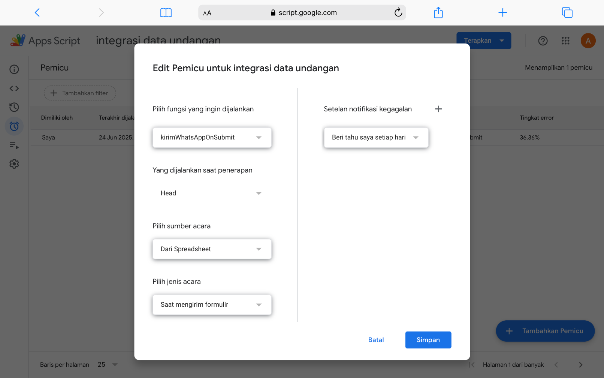Open the Editor code brackets icon
The image size is (604, 378).
[14, 88]
